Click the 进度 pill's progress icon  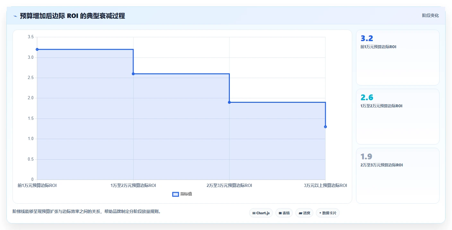[x=300, y=213]
